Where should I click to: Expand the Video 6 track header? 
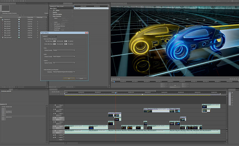[58, 105]
